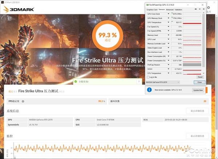Click the 12.8 % TDP value
The image size is (218, 159).
tap(177, 61)
